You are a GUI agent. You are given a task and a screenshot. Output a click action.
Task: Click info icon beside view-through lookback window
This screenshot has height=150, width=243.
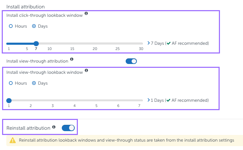tap(86, 71)
